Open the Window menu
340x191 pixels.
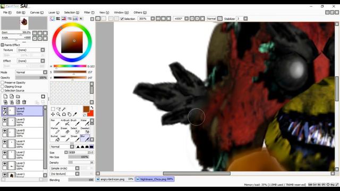[121, 13]
